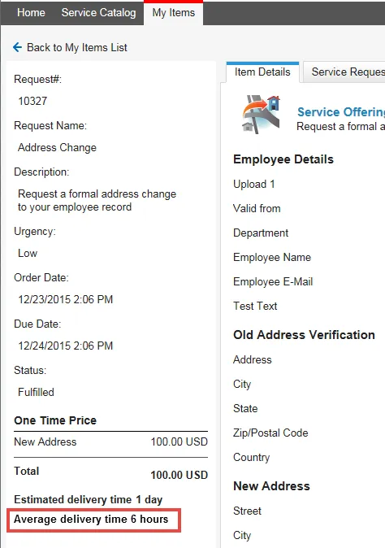Click the Total 100.00 USD amount
This screenshot has width=385, height=548.
coord(179,475)
